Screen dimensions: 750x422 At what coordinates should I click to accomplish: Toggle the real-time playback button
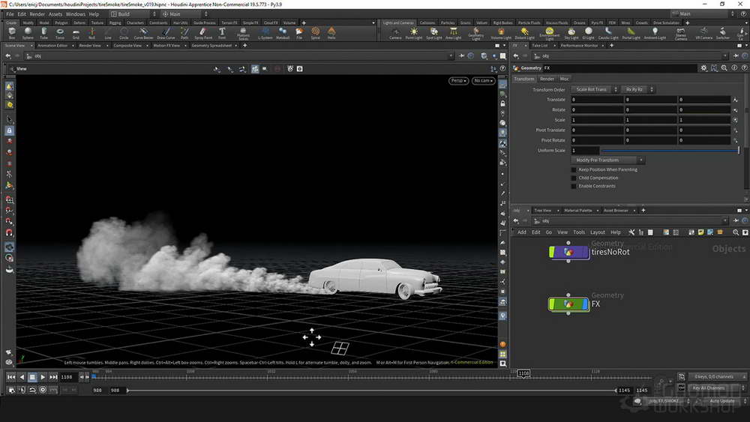(x=43, y=390)
